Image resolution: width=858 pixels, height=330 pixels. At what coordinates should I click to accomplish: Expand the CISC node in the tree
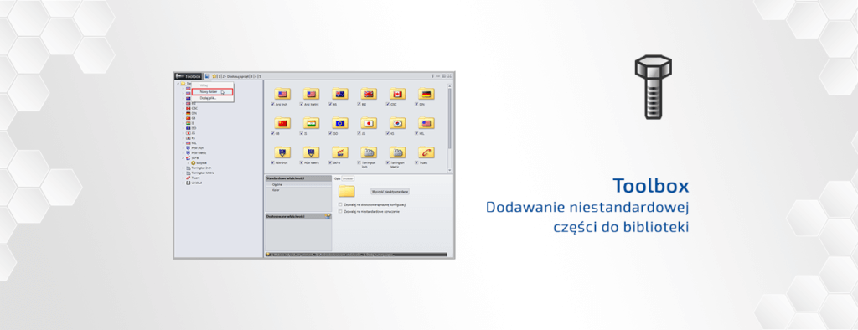(183, 108)
